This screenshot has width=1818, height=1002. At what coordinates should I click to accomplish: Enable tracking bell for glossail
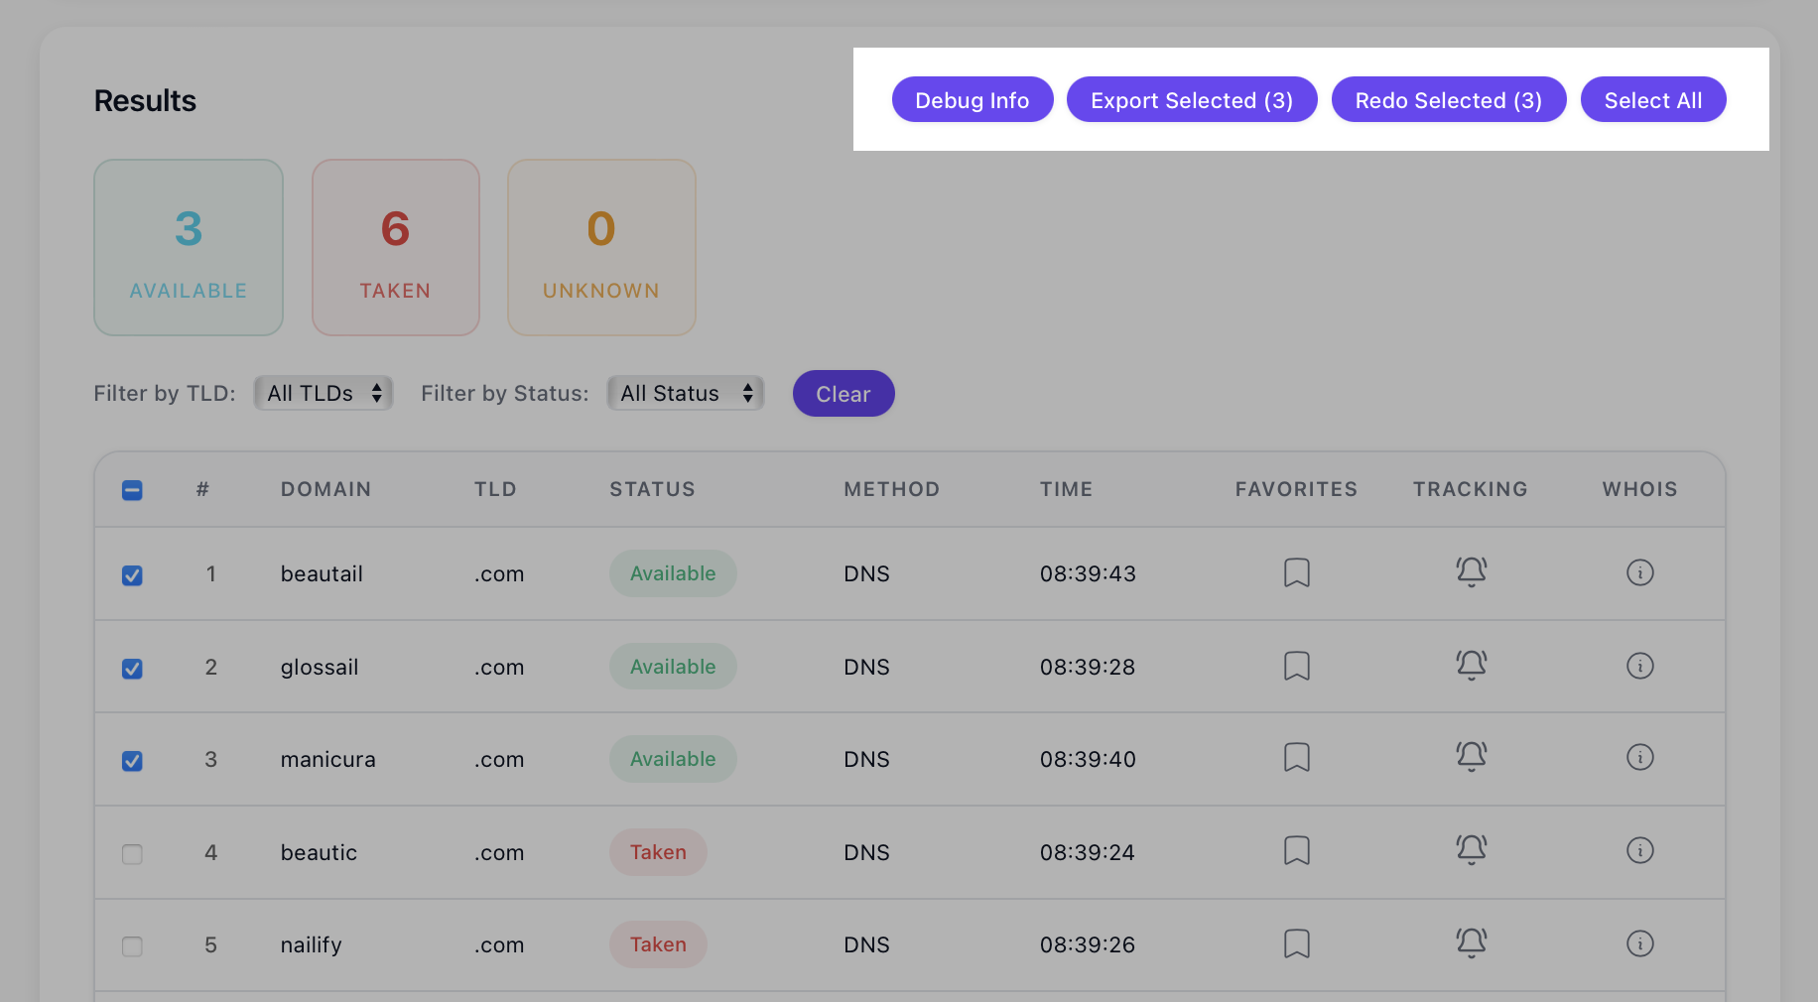tap(1471, 665)
